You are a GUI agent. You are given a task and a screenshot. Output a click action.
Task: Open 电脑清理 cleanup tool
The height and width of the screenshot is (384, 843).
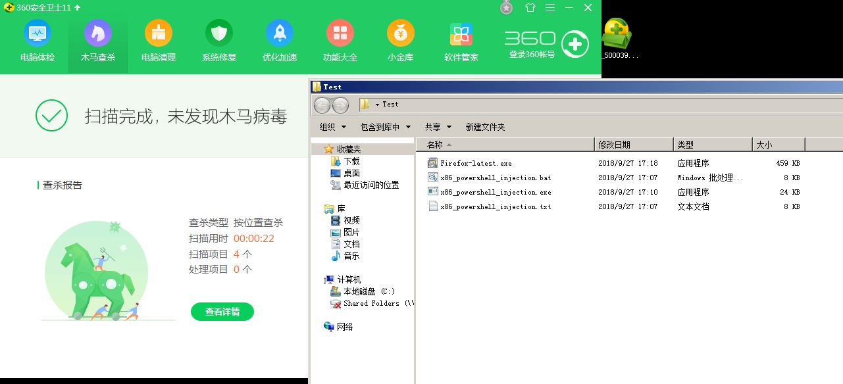click(159, 41)
